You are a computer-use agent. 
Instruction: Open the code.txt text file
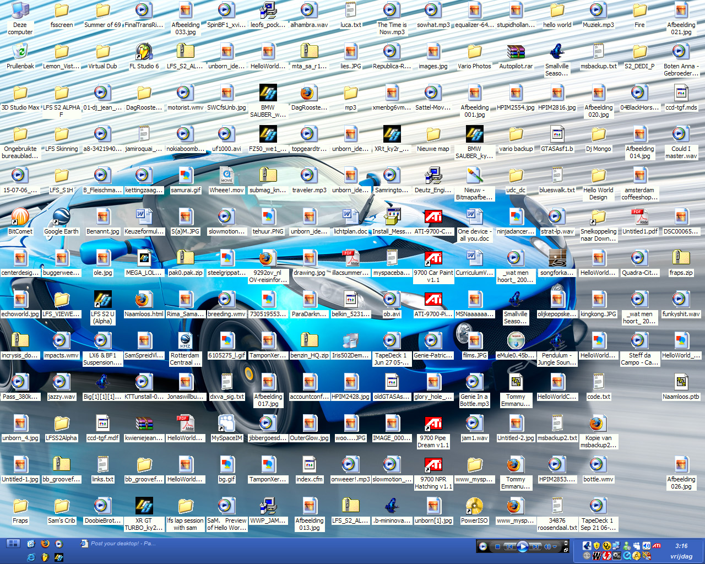[598, 387]
